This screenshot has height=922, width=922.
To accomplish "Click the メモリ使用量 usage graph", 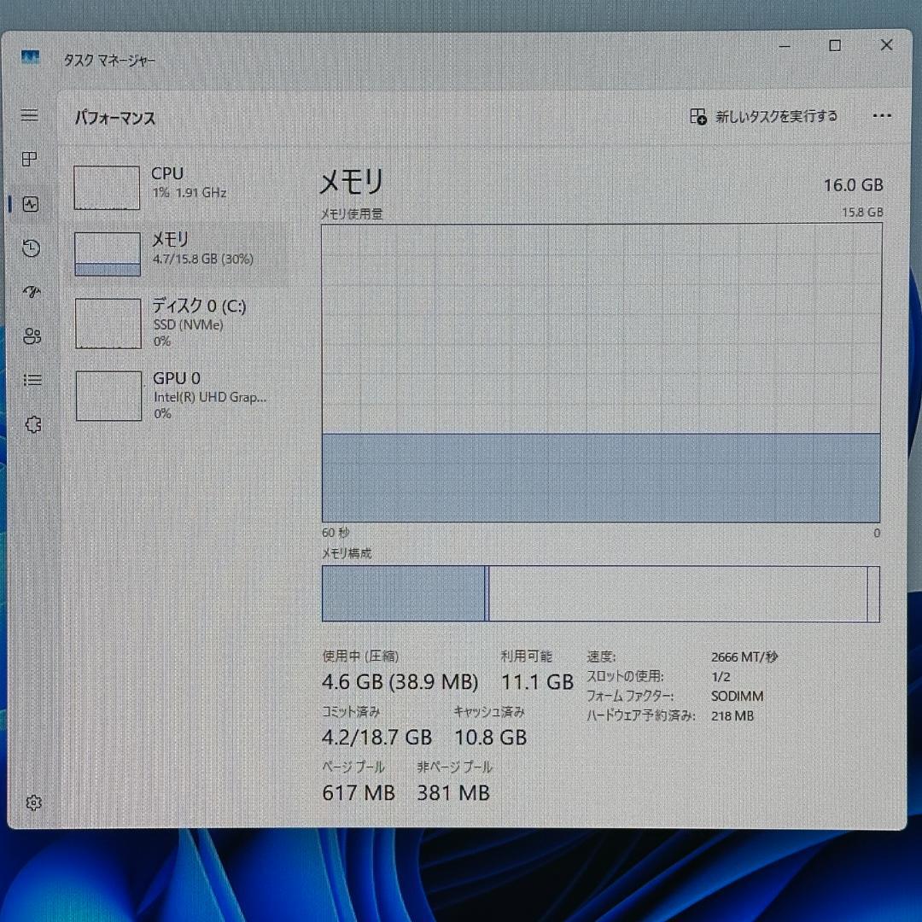I will [x=601, y=373].
